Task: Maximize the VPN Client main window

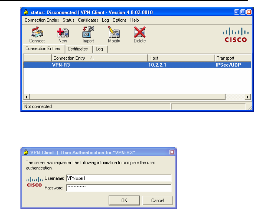Action: click(243, 12)
